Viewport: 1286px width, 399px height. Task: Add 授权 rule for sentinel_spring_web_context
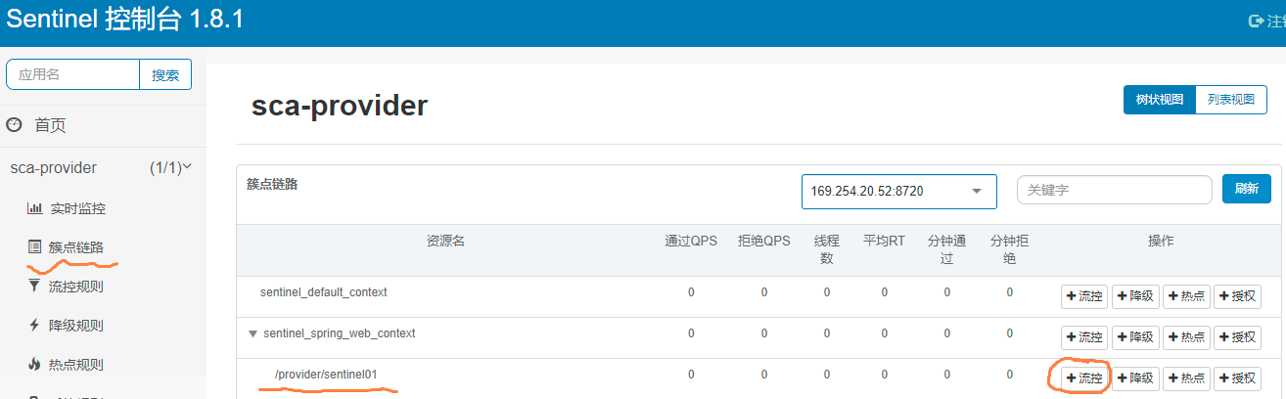1237,337
